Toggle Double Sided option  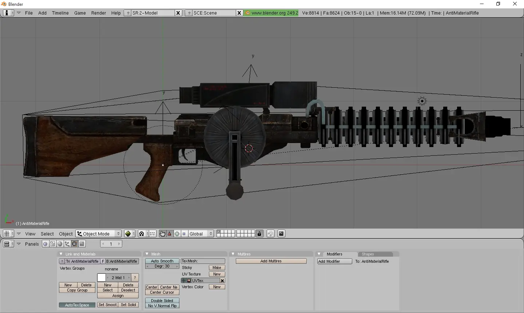(x=162, y=301)
